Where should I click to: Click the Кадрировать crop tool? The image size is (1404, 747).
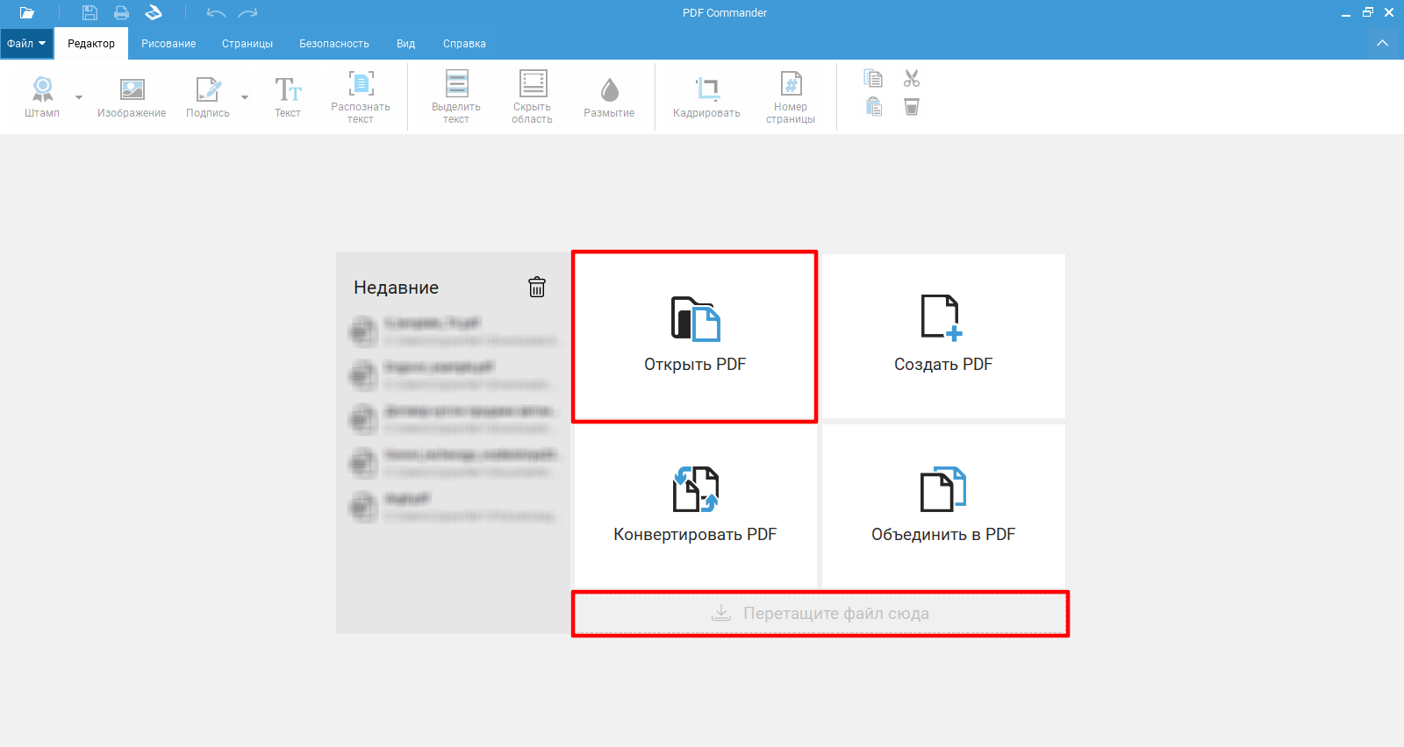pos(706,97)
